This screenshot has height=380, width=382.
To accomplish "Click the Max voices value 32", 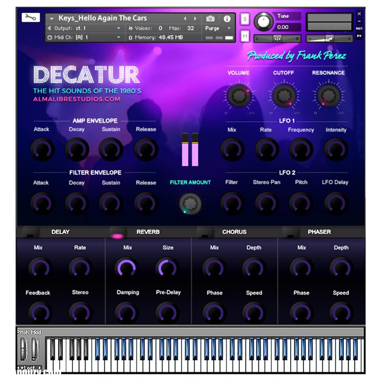I will (x=191, y=29).
